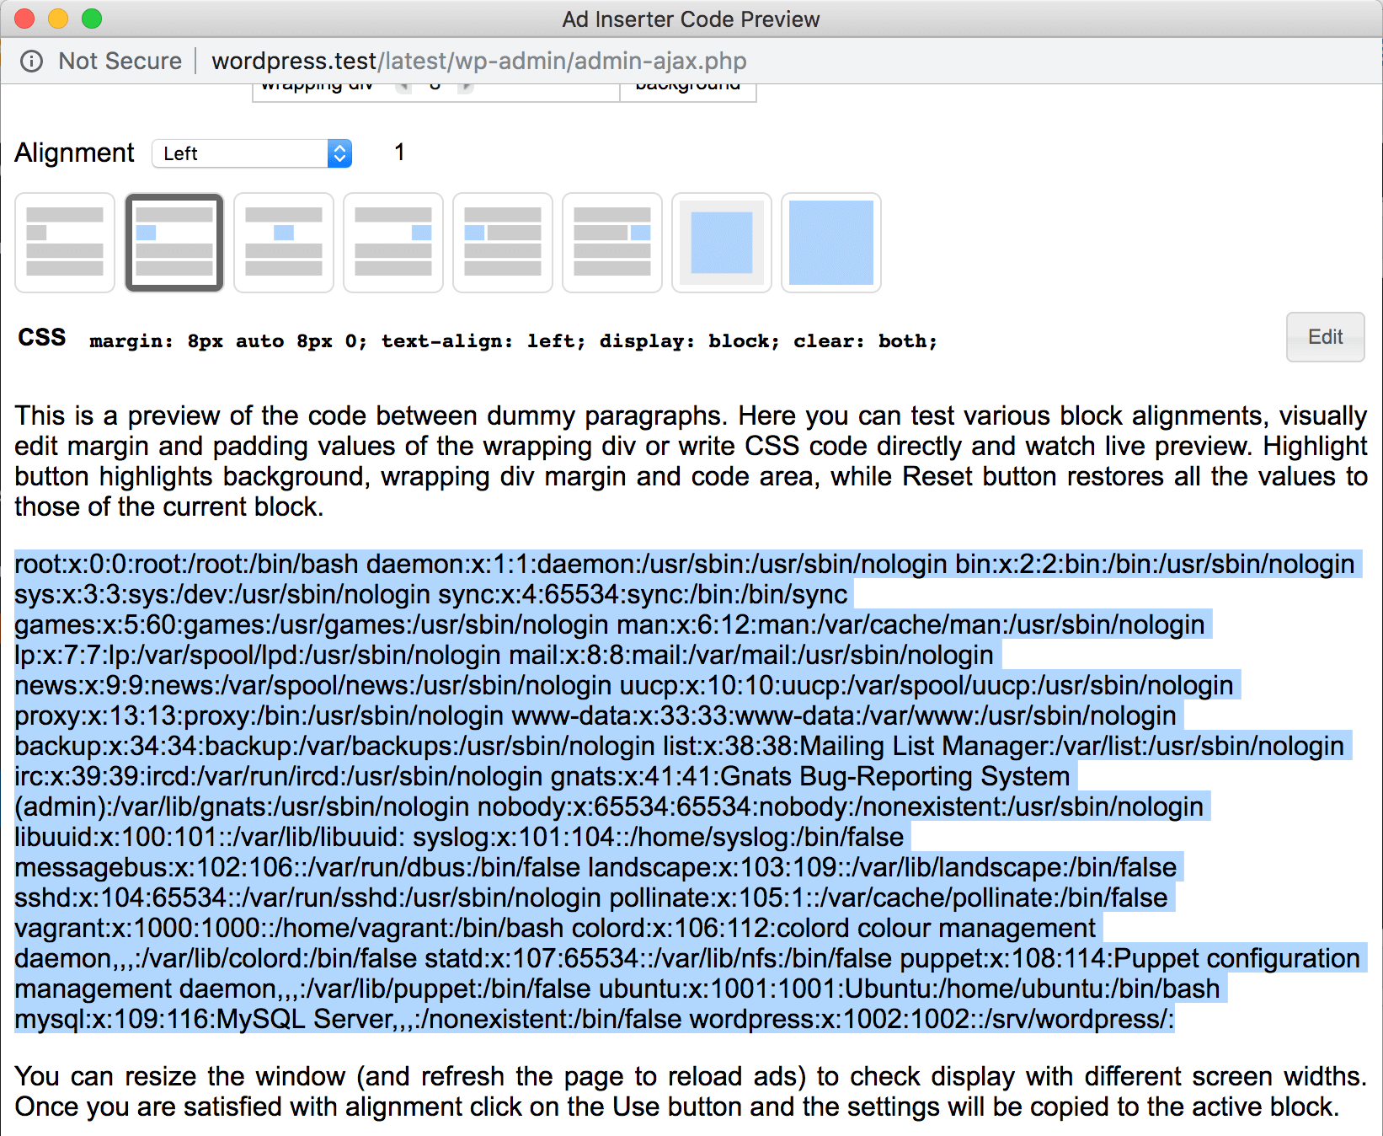Open the Alignment dropdown showing Left
The width and height of the screenshot is (1383, 1136).
click(x=252, y=153)
